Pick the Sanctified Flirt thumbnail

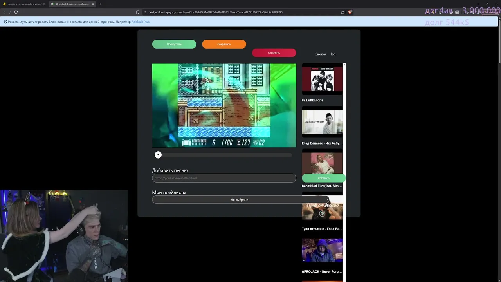tap(322, 163)
